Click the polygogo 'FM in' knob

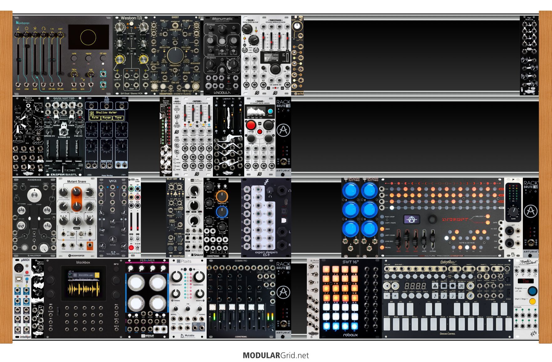pyautogui.click(x=74, y=74)
